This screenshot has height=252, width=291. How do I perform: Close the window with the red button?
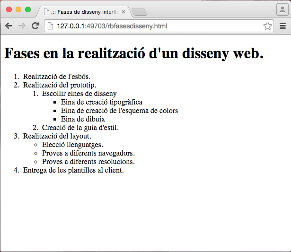(x=9, y=9)
